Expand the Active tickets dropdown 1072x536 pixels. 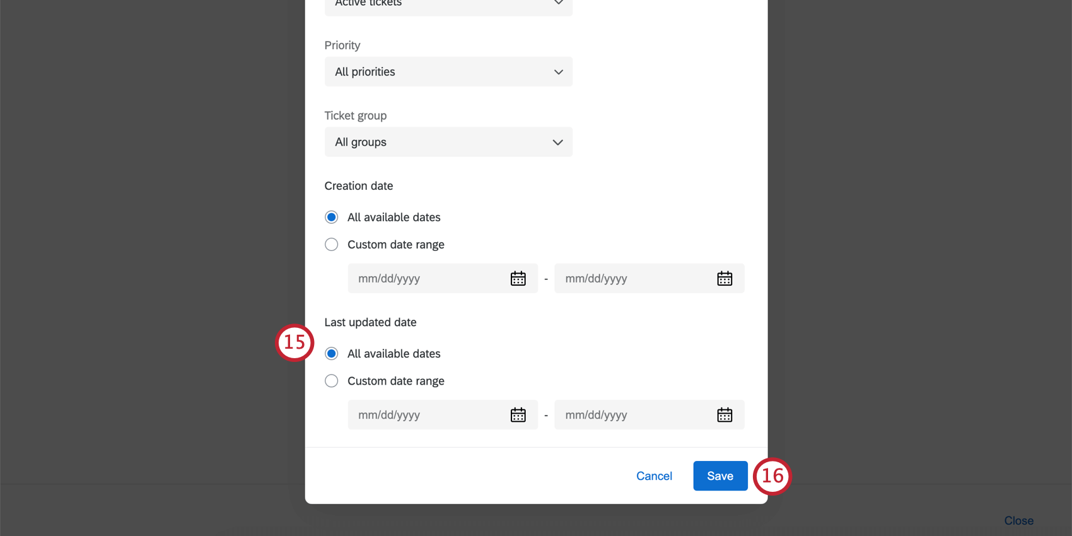point(448,5)
